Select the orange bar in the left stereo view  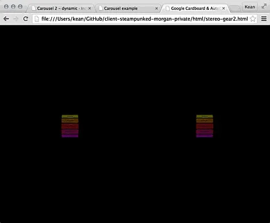point(70,121)
